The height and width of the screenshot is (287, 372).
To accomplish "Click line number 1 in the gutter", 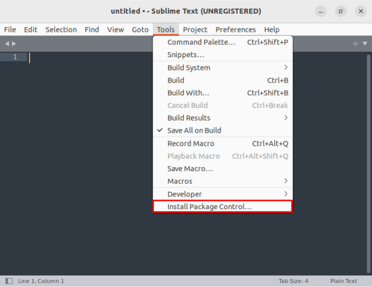I will [17, 57].
